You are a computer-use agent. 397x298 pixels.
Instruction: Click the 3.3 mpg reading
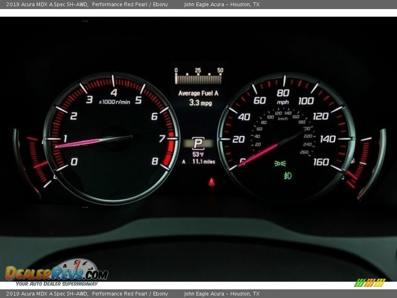click(x=200, y=103)
